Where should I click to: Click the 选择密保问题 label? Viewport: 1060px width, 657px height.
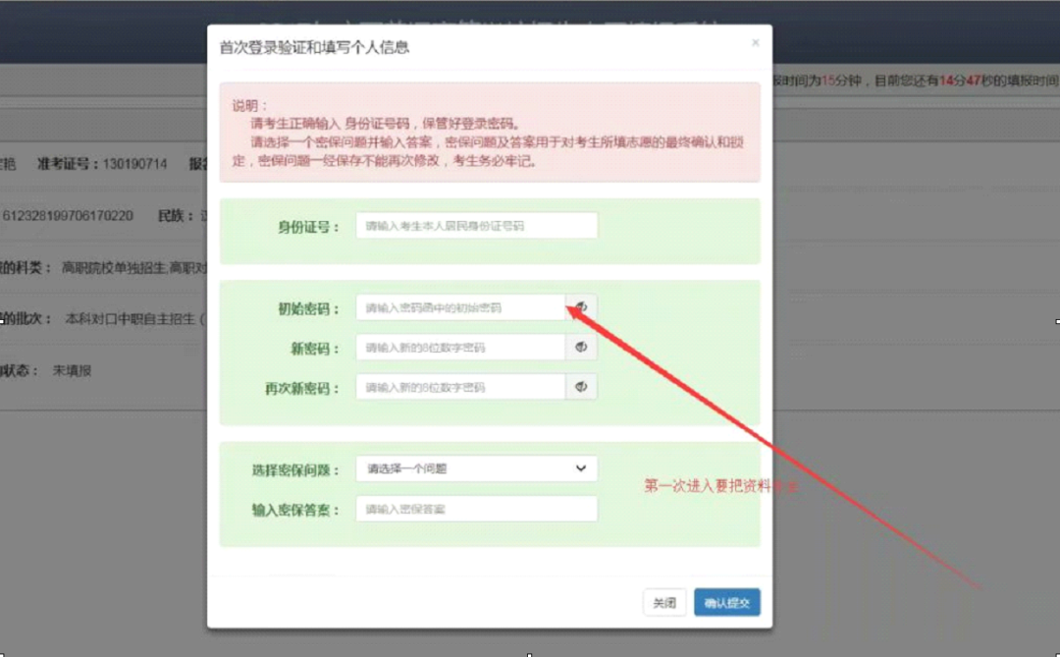(294, 469)
